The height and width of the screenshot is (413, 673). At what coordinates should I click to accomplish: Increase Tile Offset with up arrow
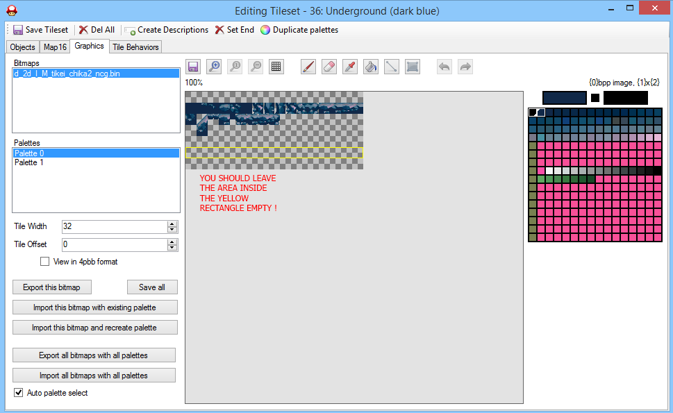[172, 242]
